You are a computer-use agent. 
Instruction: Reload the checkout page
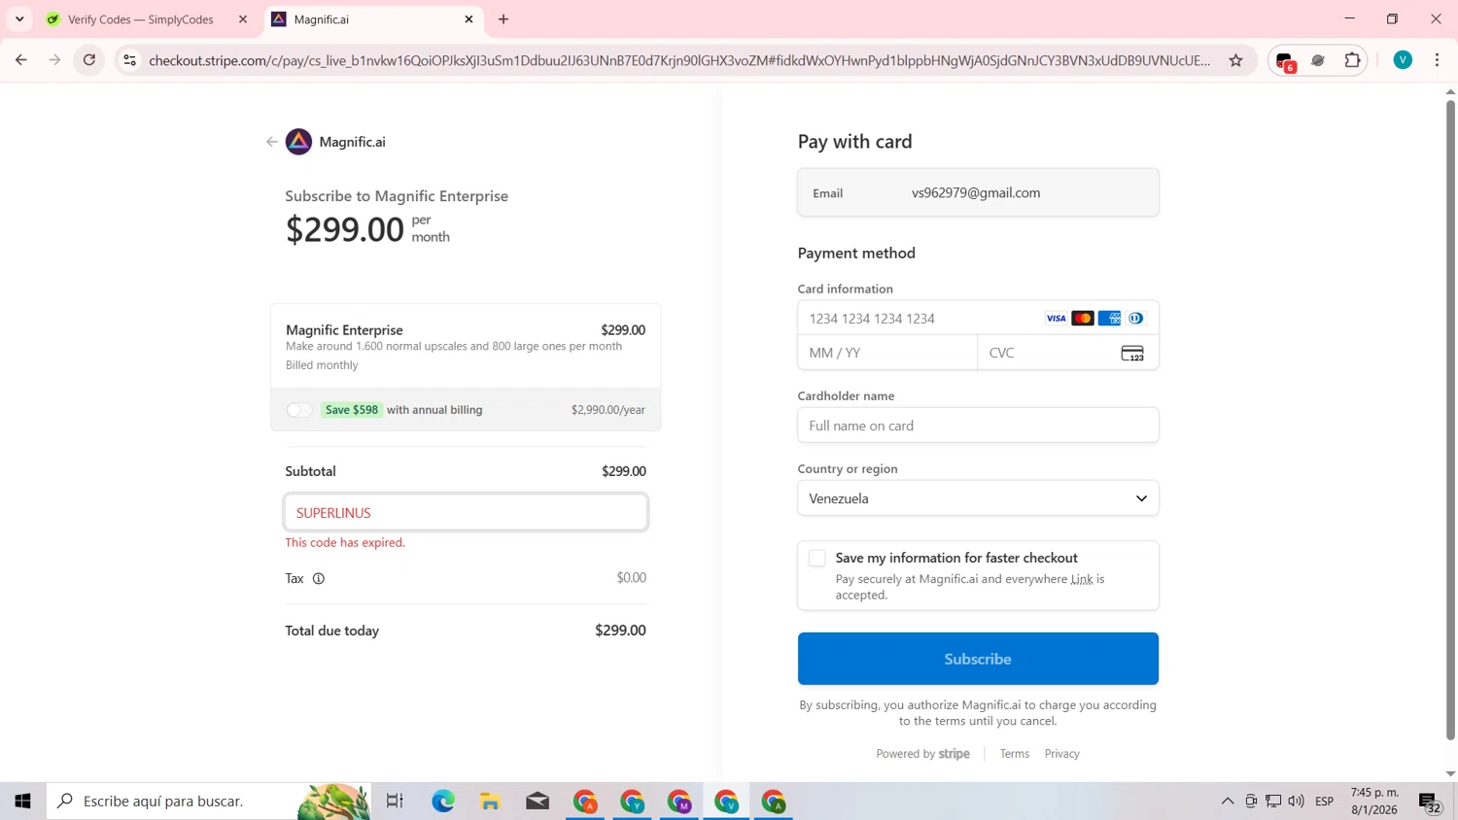[89, 60]
